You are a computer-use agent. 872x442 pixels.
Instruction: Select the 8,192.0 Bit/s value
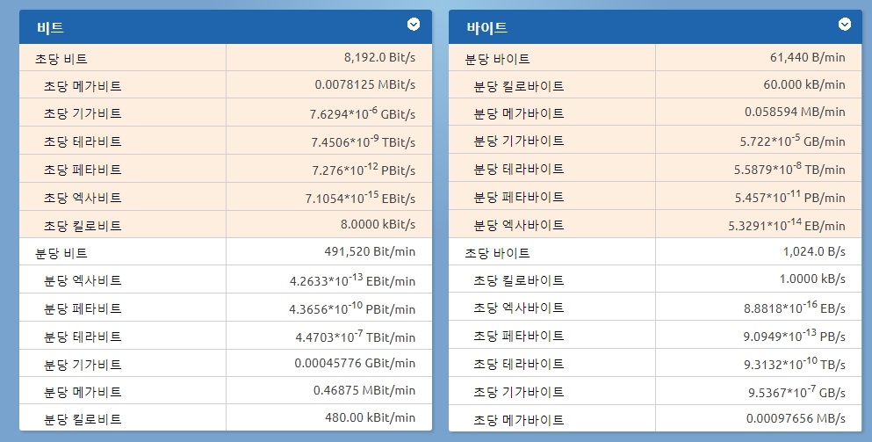pos(380,57)
